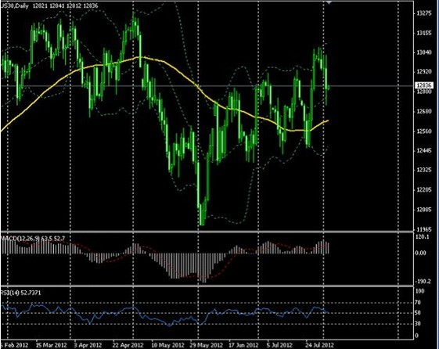Image resolution: width=439 pixels, height=349 pixels.
Task: Click the chart shift triangle marker at top
Action: pos(329,2)
